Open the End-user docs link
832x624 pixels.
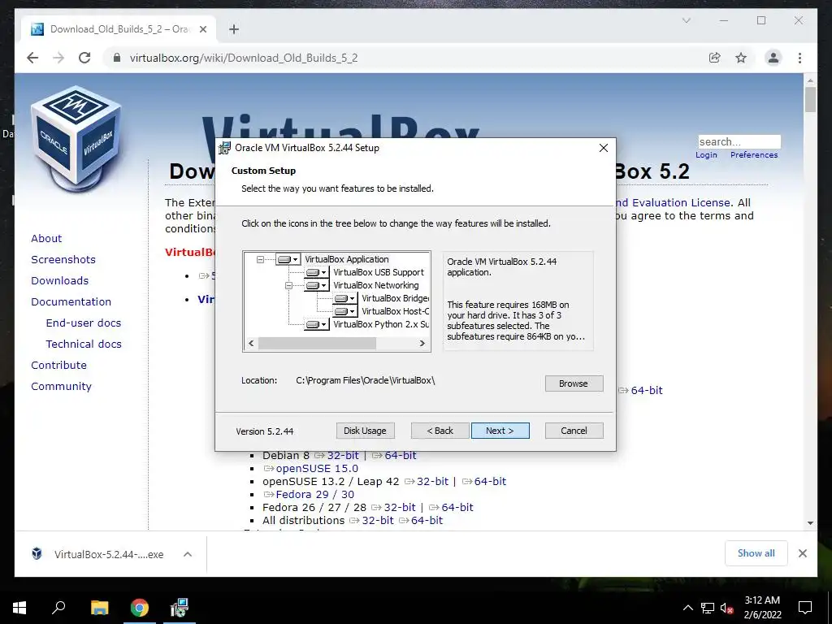(84, 323)
